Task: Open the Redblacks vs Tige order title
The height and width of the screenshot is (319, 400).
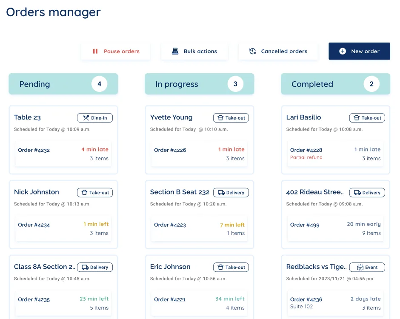Action: tap(316, 267)
